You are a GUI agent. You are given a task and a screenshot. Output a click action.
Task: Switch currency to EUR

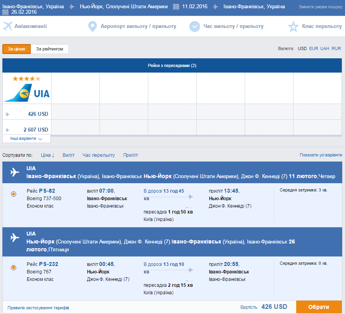coord(314,48)
